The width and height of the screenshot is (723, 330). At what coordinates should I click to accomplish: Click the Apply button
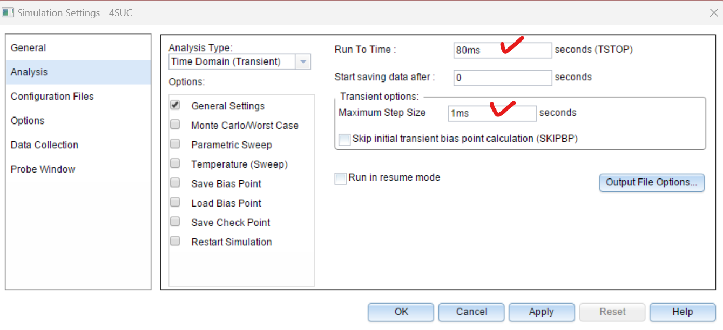tap(542, 312)
